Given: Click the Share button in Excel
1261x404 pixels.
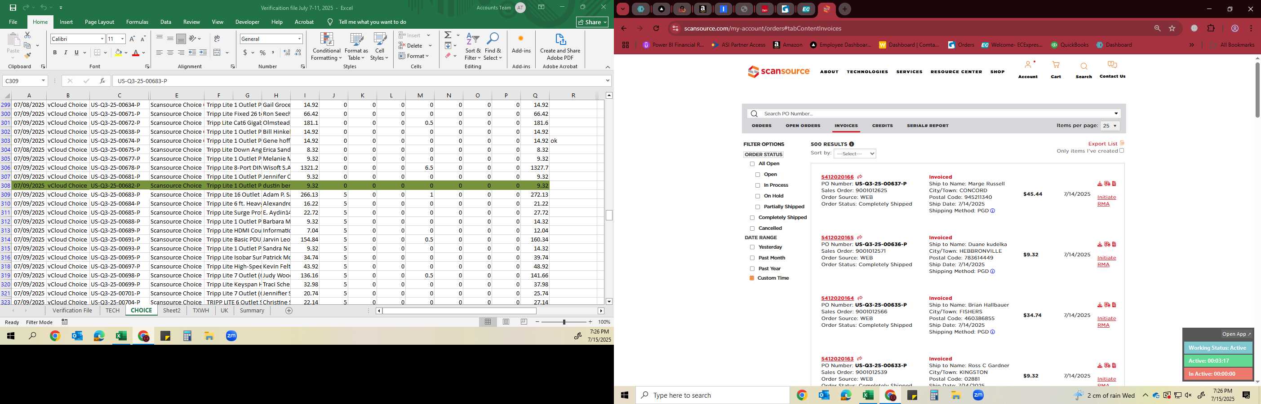Looking at the screenshot, I should (592, 22).
